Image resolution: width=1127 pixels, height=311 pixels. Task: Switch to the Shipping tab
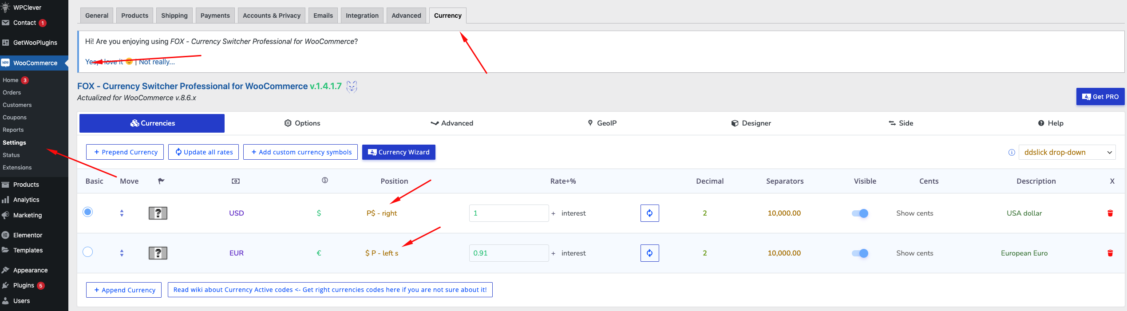click(174, 16)
